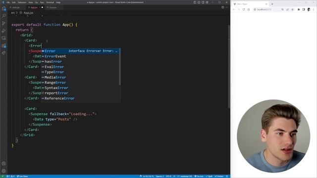
Task: Select the EvalError autocomplete suggestion
Action: 81,67
